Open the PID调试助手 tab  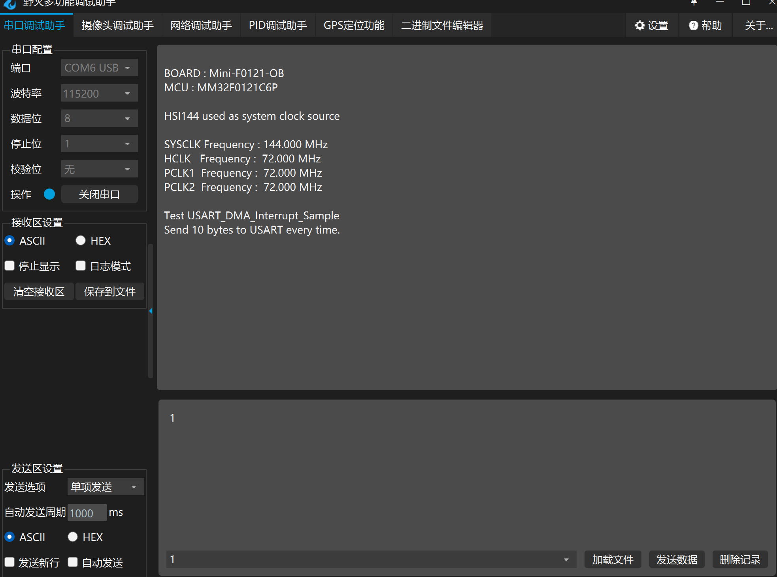tap(277, 26)
